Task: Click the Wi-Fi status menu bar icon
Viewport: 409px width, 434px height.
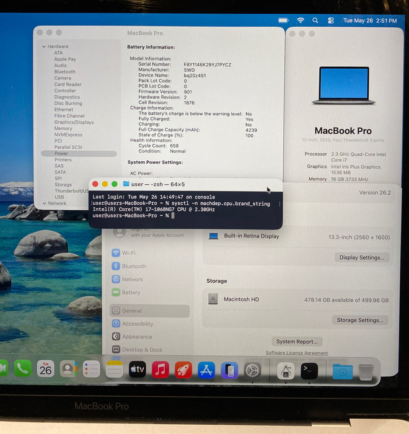Action: coord(301,20)
